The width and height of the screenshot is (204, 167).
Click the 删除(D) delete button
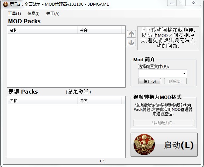(175, 81)
